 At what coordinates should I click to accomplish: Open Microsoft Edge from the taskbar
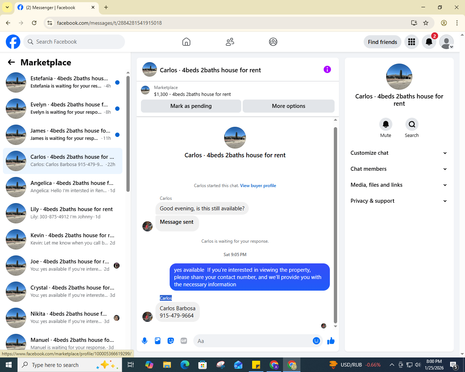(185, 365)
